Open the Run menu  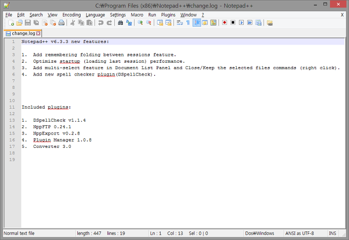[152, 15]
